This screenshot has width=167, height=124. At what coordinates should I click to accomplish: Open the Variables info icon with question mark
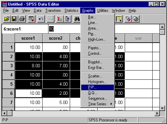pyautogui.click(x=67, y=19)
